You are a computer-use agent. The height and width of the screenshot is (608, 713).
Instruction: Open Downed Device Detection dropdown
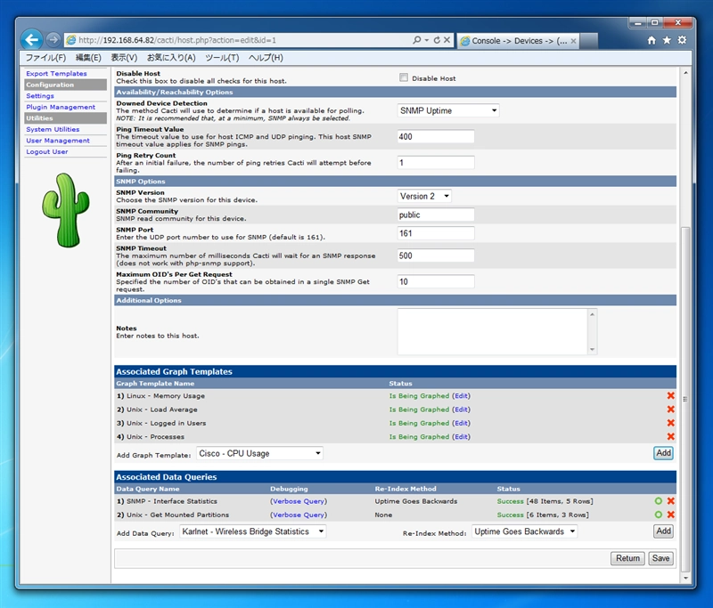(x=448, y=110)
